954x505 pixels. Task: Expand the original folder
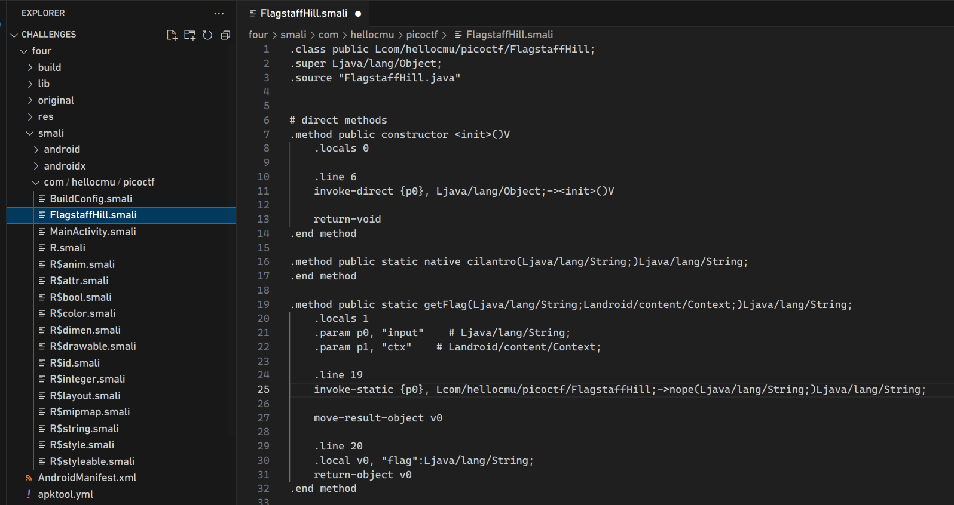click(30, 100)
